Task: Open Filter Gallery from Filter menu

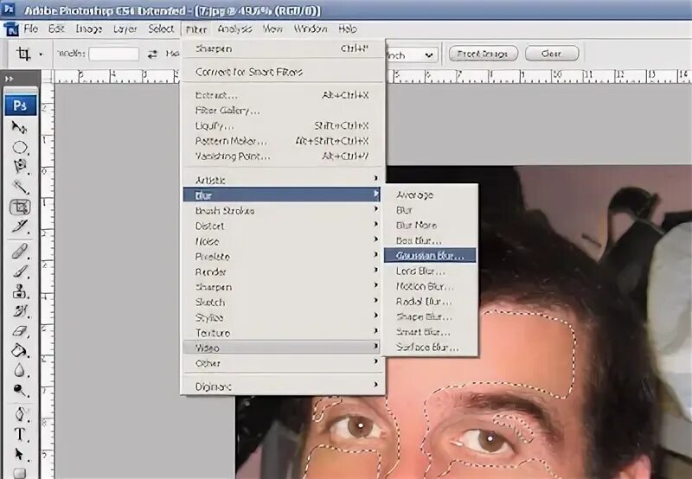Action: (282, 111)
